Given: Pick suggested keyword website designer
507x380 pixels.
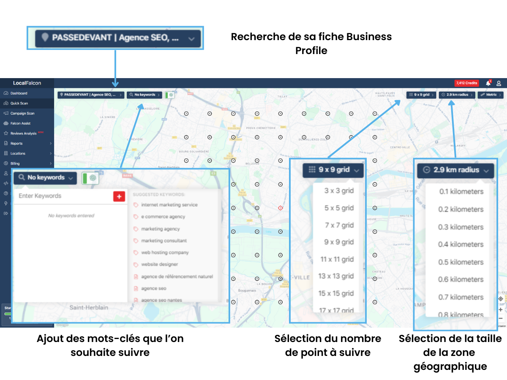Looking at the screenshot, I should 159,264.
